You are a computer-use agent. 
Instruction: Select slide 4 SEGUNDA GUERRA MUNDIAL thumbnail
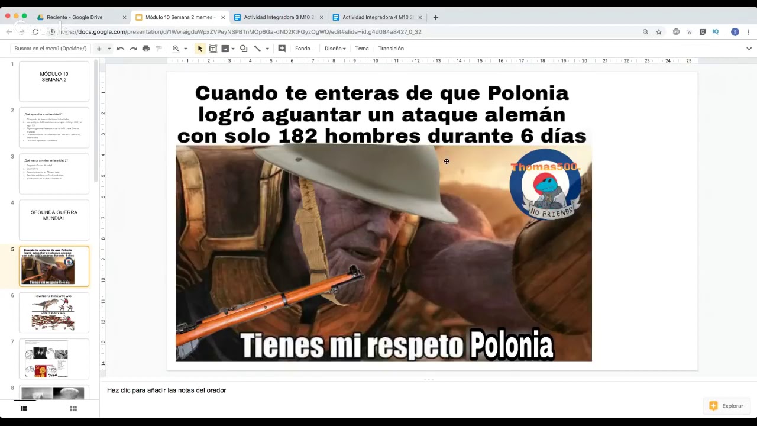[54, 220]
